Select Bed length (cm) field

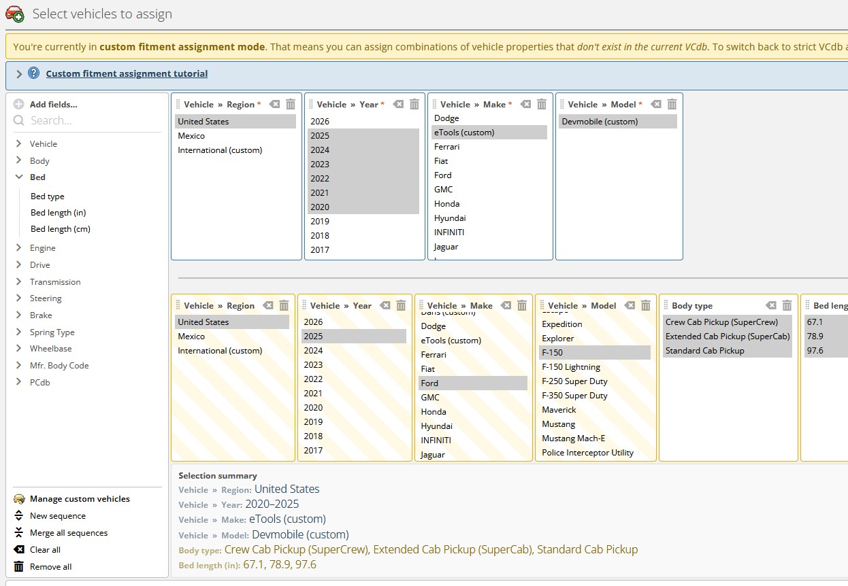point(61,229)
